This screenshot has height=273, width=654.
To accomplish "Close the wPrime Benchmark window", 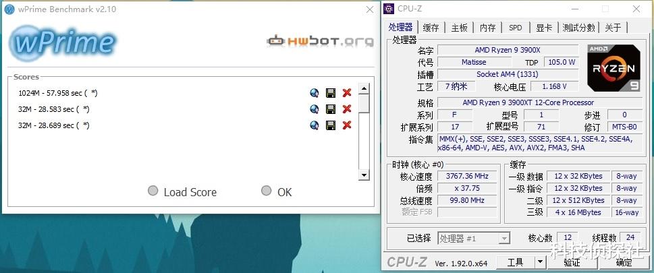I will point(370,9).
